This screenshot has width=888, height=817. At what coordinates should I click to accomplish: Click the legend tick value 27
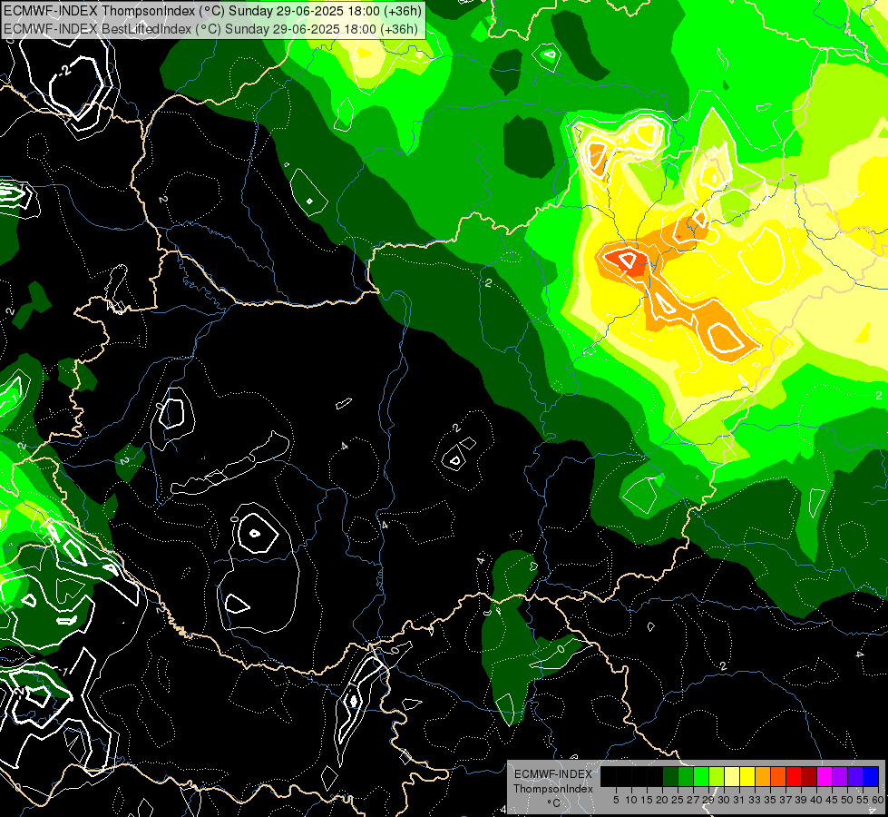[693, 800]
